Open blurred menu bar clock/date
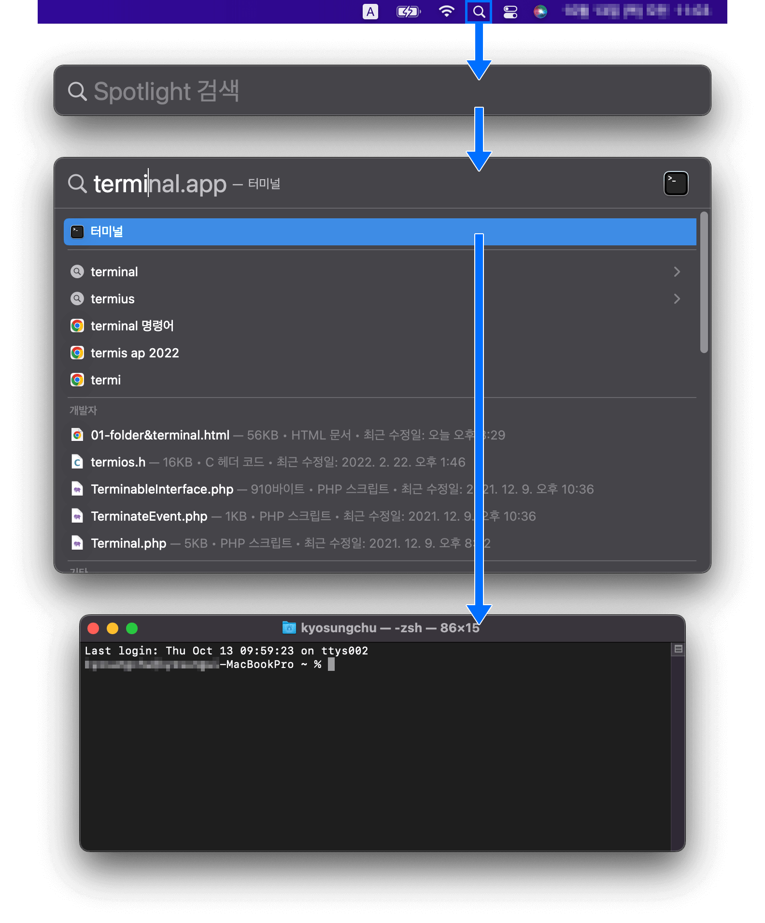This screenshot has width=765, height=923. 637,11
